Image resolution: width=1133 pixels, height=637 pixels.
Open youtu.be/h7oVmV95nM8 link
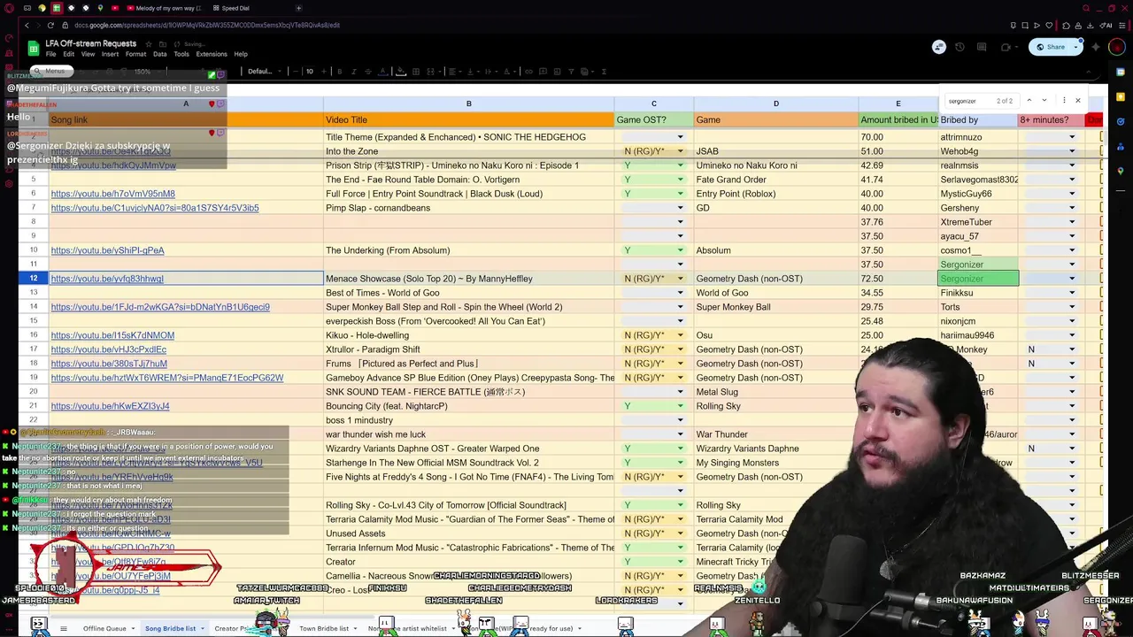click(x=112, y=194)
